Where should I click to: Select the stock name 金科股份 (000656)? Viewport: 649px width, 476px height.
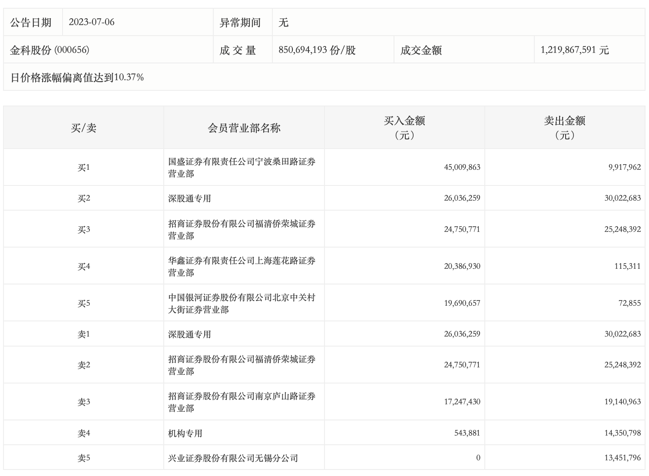pyautogui.click(x=50, y=50)
